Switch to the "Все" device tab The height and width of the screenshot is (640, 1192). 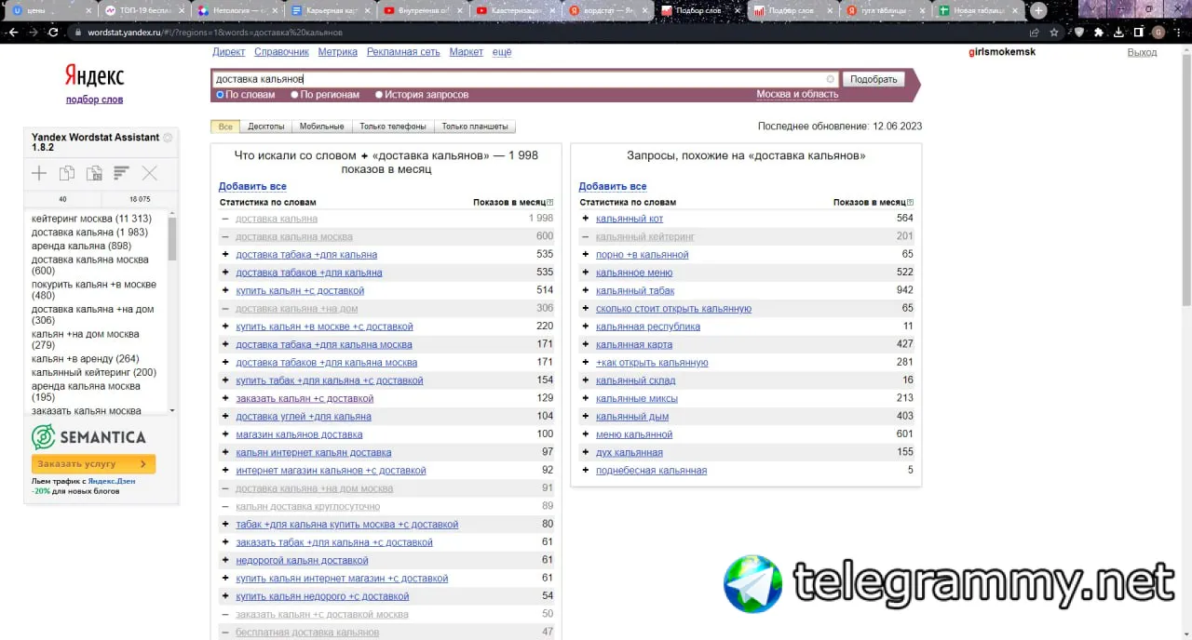click(x=225, y=127)
